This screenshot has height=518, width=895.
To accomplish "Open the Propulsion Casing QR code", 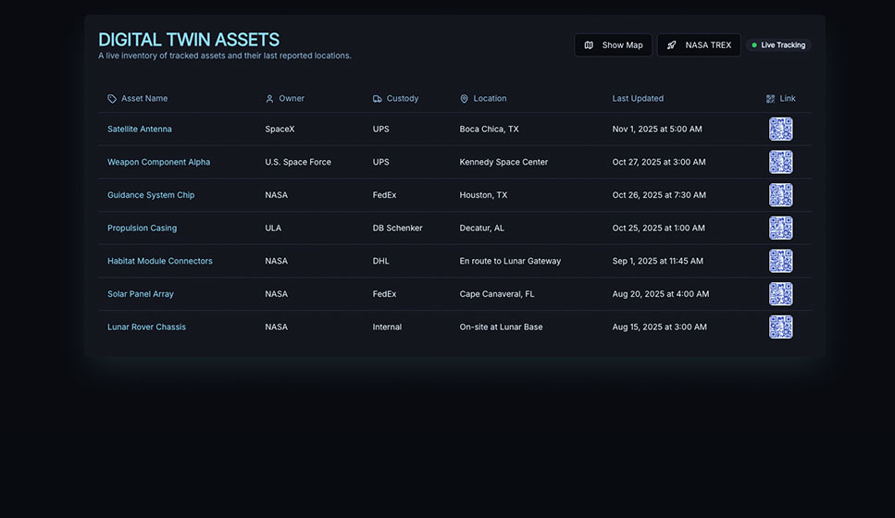I will click(780, 228).
